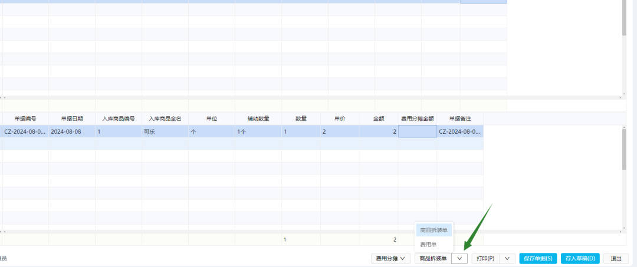The image size is (637, 267).
Task: Click the 存入草稿(D) button
Action: click(x=580, y=259)
